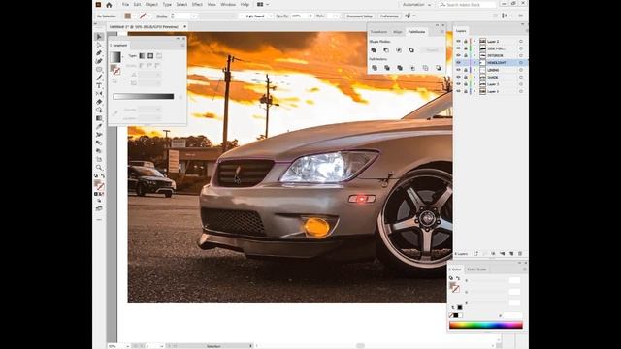This screenshot has width=621, height=349.
Task: Toggle lock on INTERIOR layer
Action: coord(466,55)
